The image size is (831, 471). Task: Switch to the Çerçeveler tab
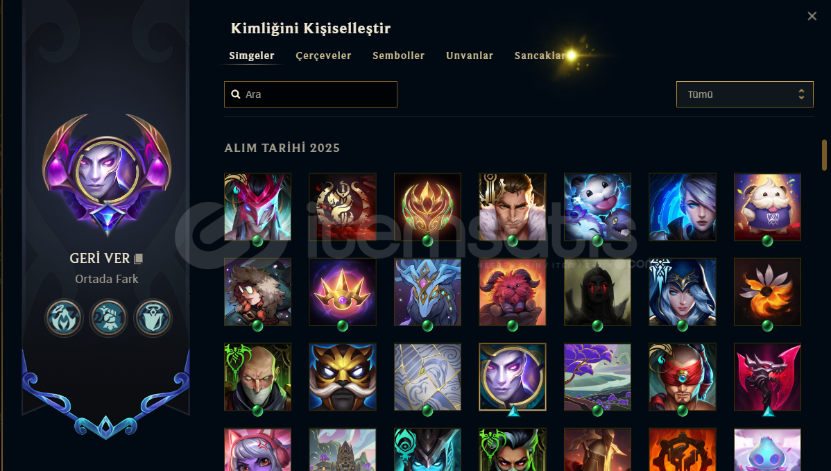[323, 55]
